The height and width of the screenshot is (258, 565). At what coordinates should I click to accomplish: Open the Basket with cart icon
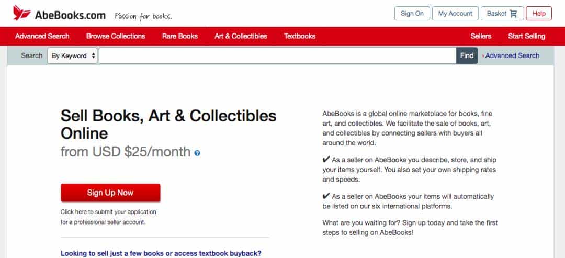[x=502, y=14]
